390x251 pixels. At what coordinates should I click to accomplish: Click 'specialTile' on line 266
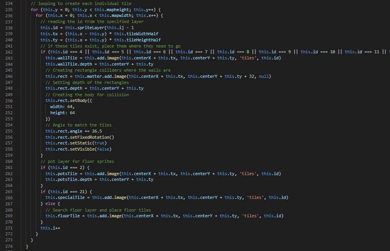[x=71, y=197]
